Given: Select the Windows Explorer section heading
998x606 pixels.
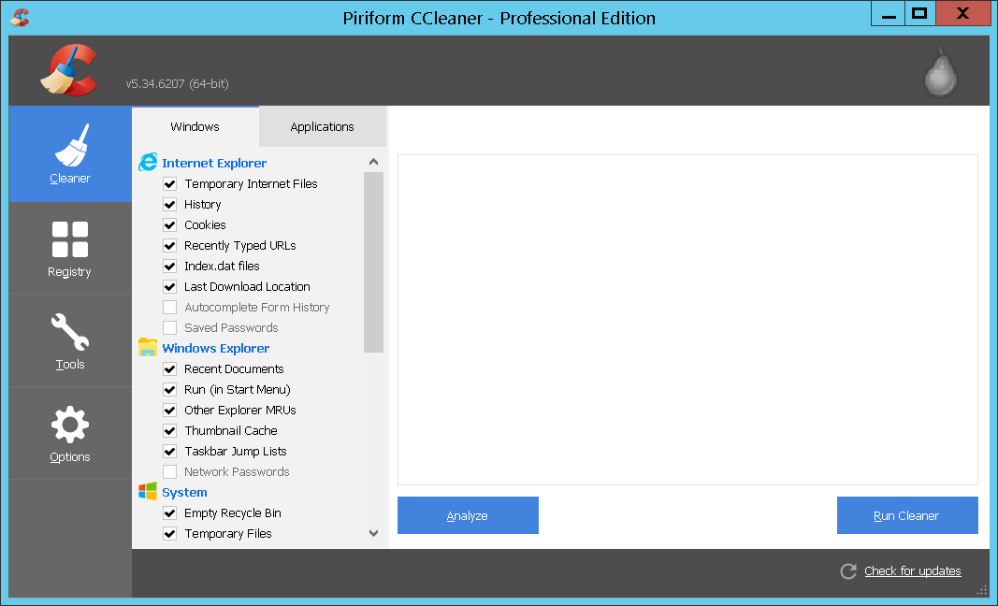Looking at the screenshot, I should tap(216, 348).
